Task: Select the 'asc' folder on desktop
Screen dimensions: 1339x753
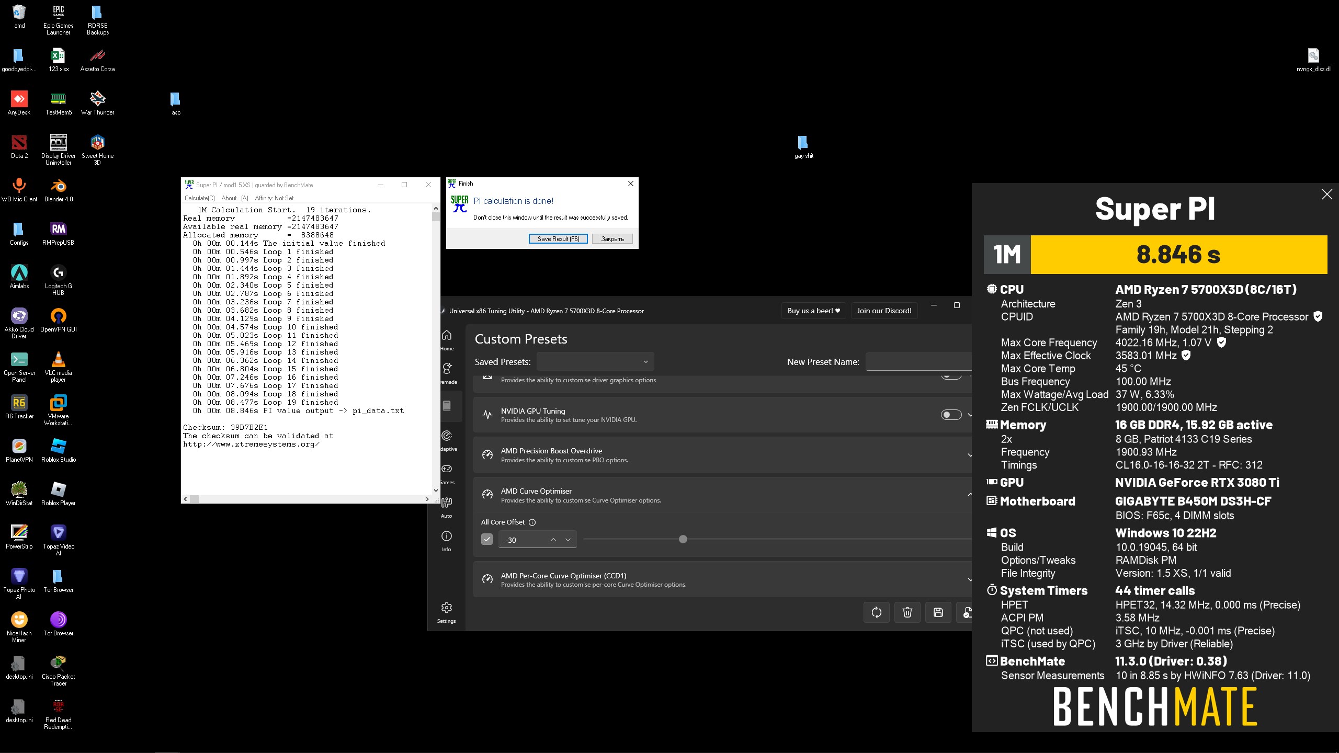Action: 176,103
